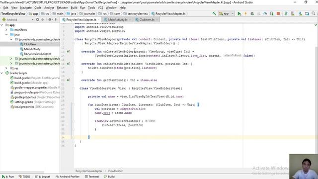Select ClubItem in the project tree

(x=30, y=44)
